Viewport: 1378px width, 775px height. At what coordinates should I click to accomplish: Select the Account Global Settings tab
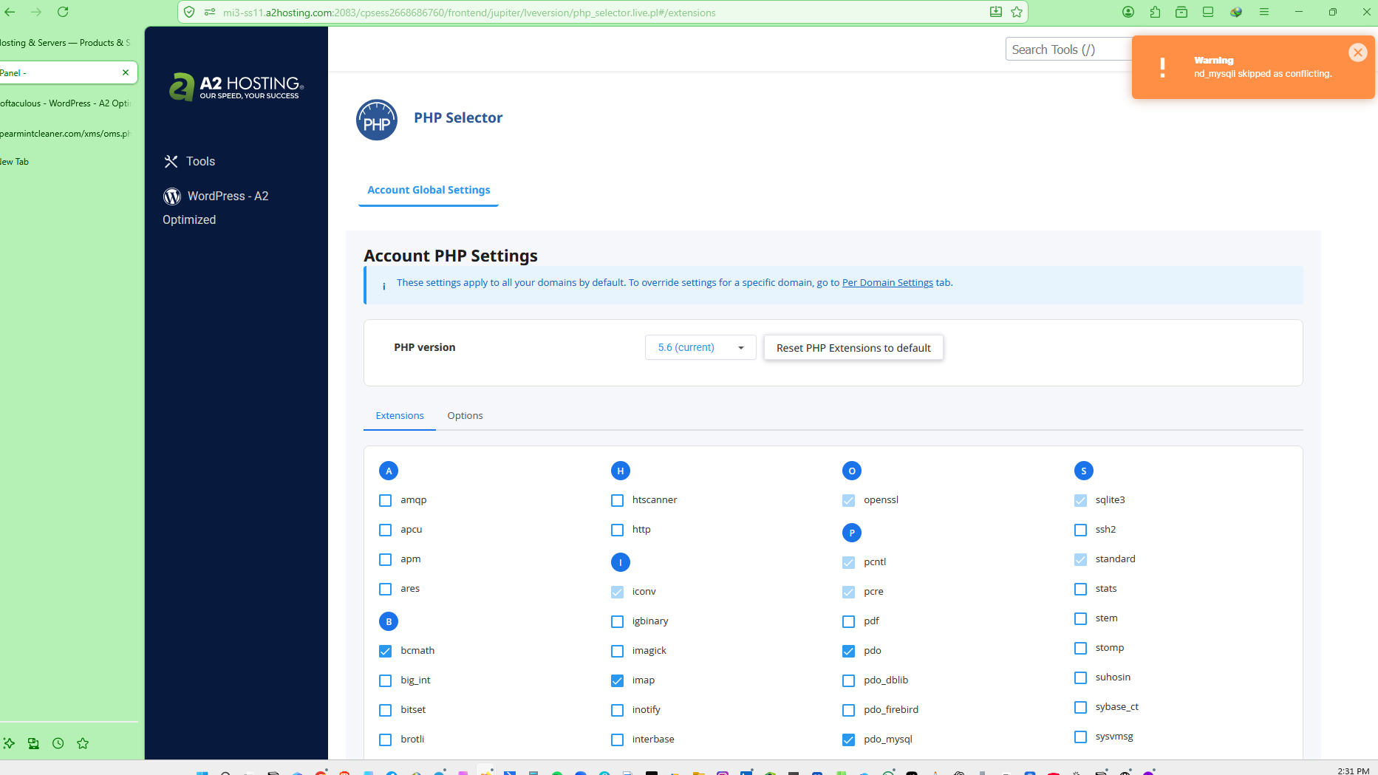point(429,190)
